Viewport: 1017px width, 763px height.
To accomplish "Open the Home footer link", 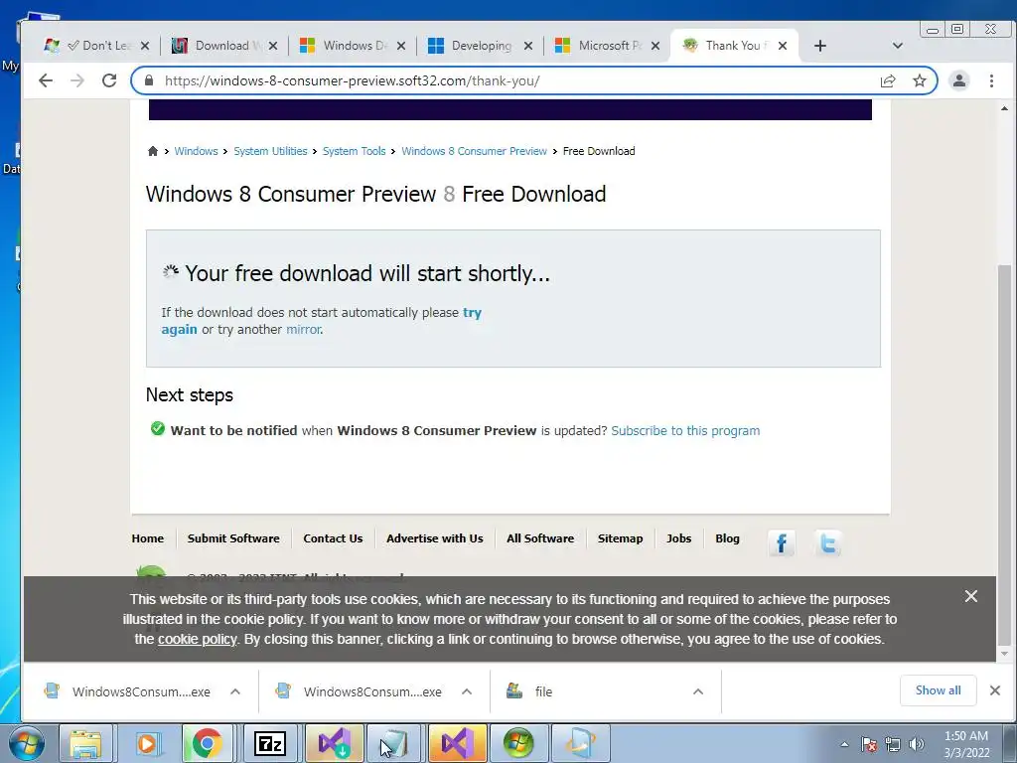I will (148, 538).
